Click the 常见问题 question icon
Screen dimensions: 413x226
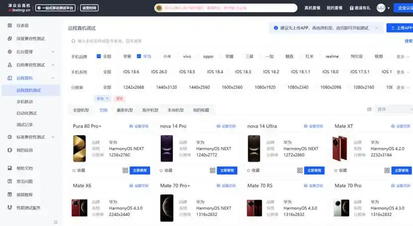10,181
